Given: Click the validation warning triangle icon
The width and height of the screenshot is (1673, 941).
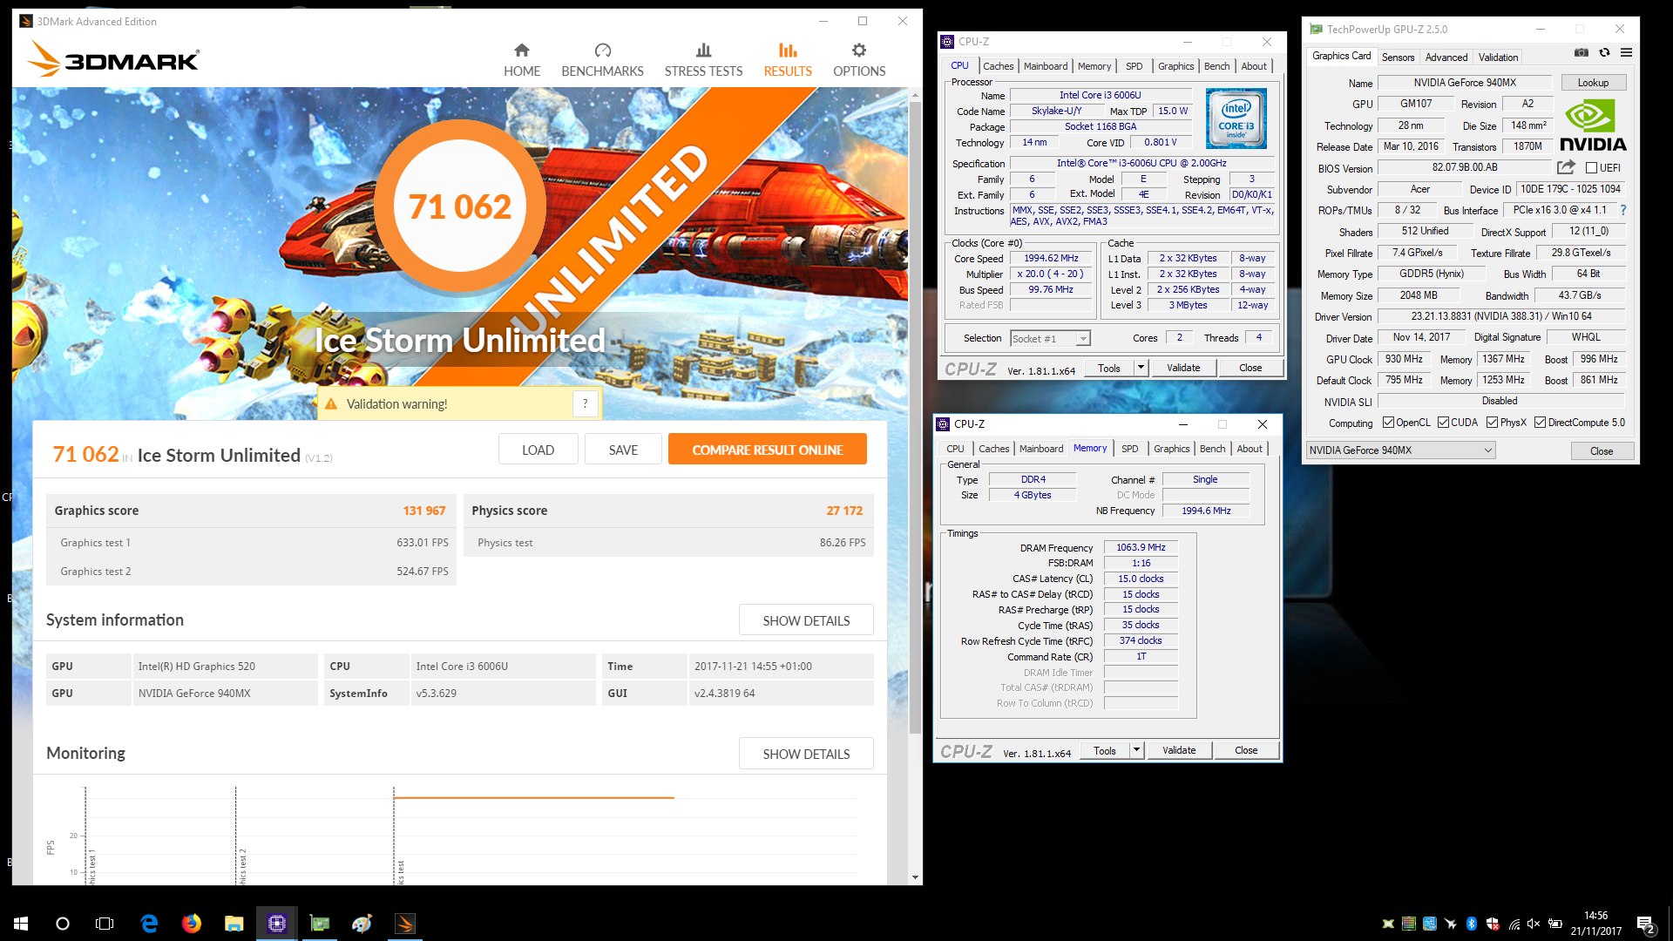Looking at the screenshot, I should coord(331,403).
